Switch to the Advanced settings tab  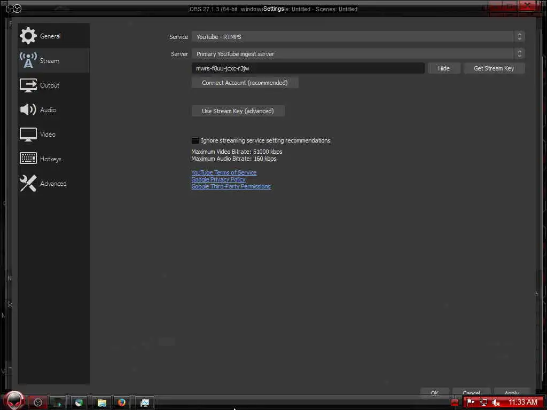click(x=54, y=183)
